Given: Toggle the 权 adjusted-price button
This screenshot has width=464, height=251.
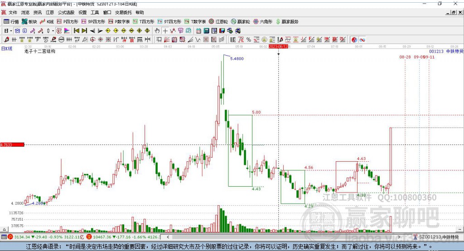Looking at the screenshot, I should click(x=59, y=31).
